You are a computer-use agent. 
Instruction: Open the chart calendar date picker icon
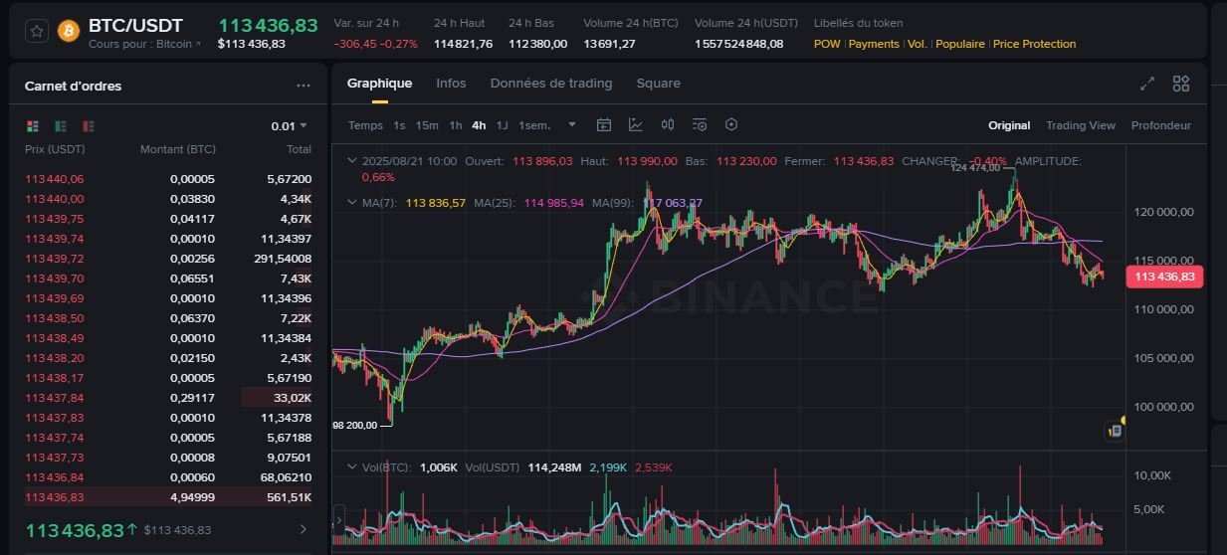(604, 125)
